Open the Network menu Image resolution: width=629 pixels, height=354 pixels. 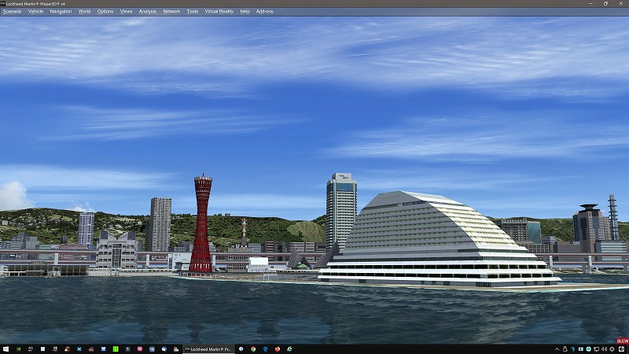[171, 12]
